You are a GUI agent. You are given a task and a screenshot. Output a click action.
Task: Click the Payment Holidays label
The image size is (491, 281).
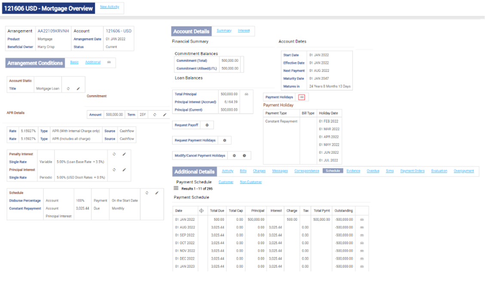pyautogui.click(x=279, y=97)
